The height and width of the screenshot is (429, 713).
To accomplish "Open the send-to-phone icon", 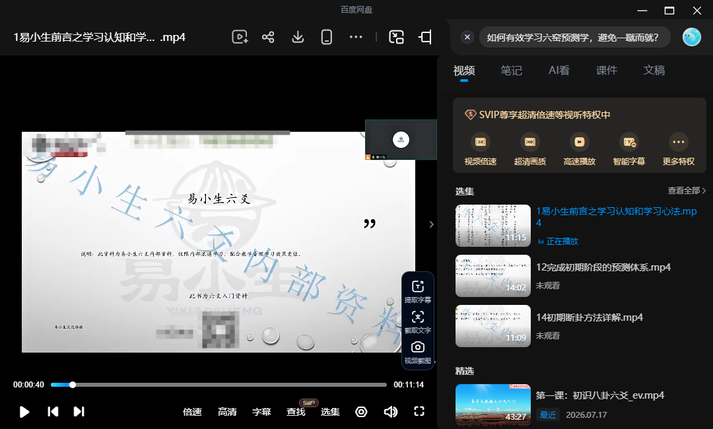I will [x=327, y=37].
